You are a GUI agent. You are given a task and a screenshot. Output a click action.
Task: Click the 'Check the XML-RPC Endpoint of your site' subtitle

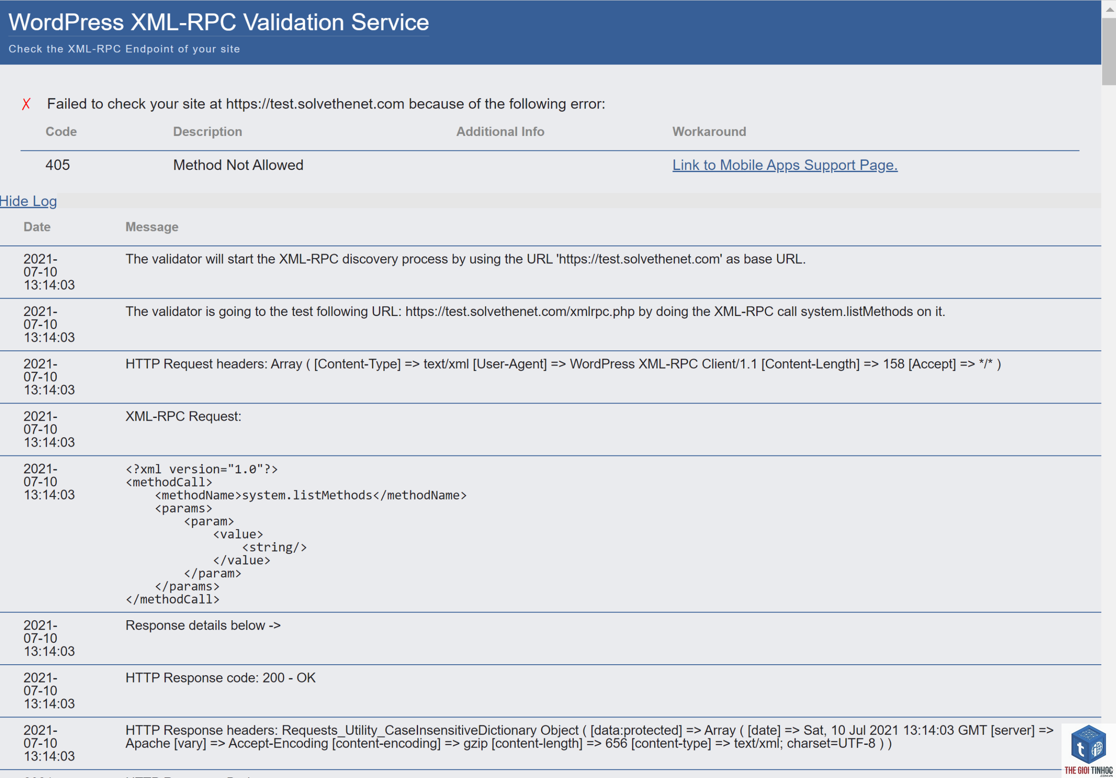pyautogui.click(x=124, y=49)
